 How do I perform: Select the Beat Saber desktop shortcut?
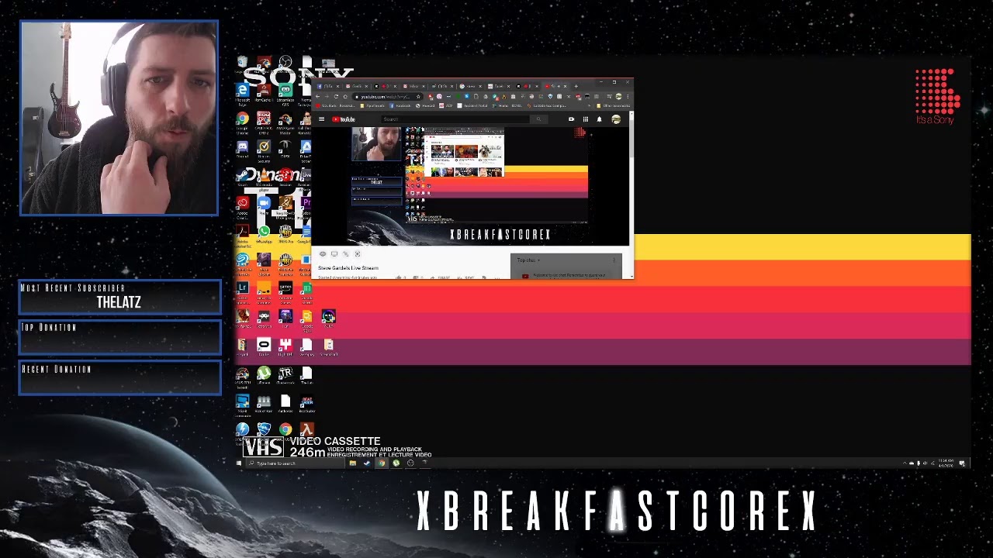[x=306, y=401]
